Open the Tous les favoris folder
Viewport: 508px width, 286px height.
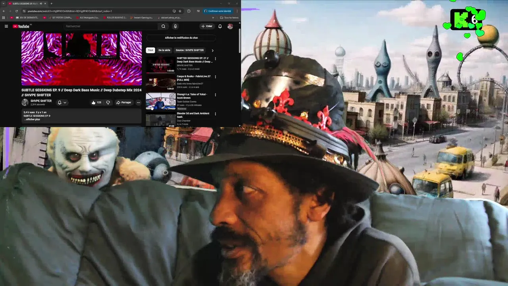pos(229,17)
